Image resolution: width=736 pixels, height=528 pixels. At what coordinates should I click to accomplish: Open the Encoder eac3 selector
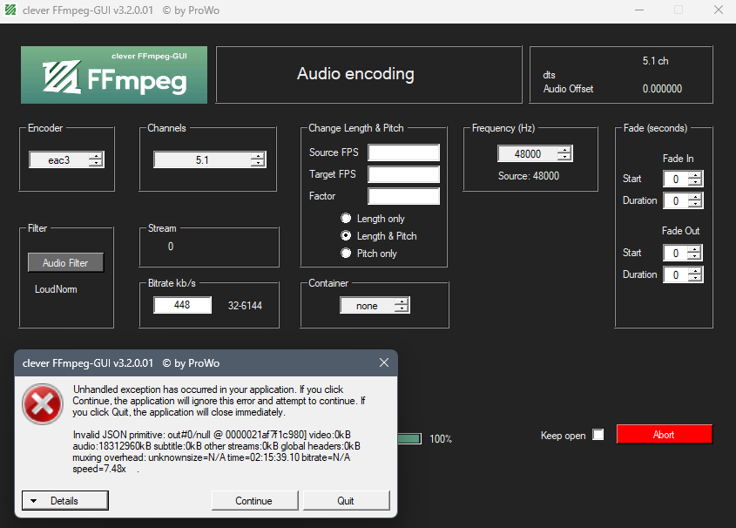[x=67, y=159]
